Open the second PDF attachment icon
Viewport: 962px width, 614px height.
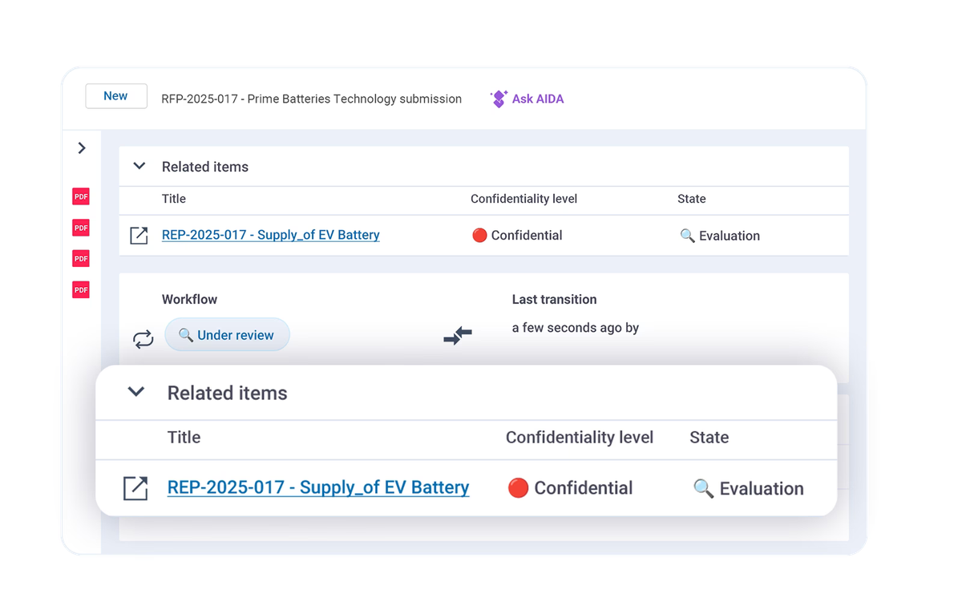coord(81,228)
